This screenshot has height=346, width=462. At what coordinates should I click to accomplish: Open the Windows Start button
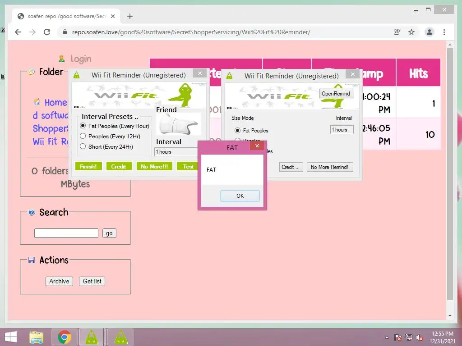(11, 337)
